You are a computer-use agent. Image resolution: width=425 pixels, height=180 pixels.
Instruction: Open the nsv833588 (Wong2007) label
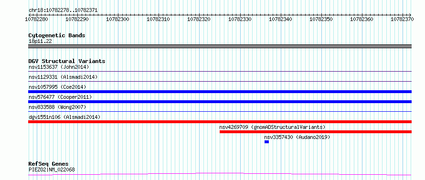[57, 107]
